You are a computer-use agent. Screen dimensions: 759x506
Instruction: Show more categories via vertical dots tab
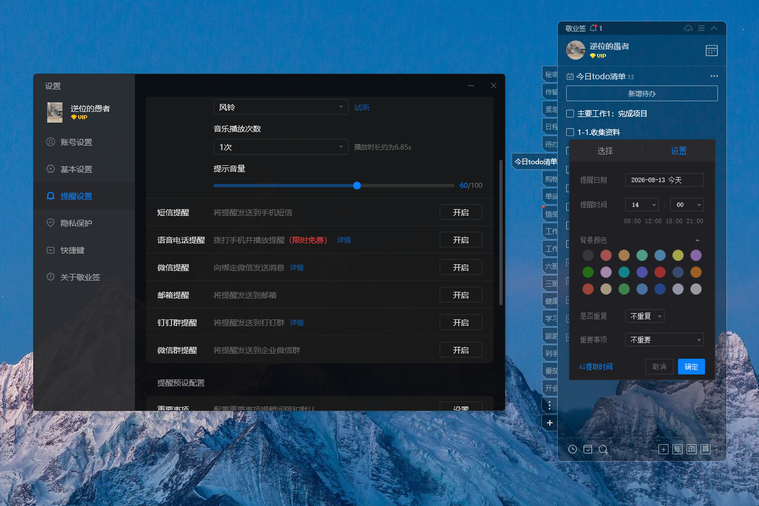tap(550, 405)
